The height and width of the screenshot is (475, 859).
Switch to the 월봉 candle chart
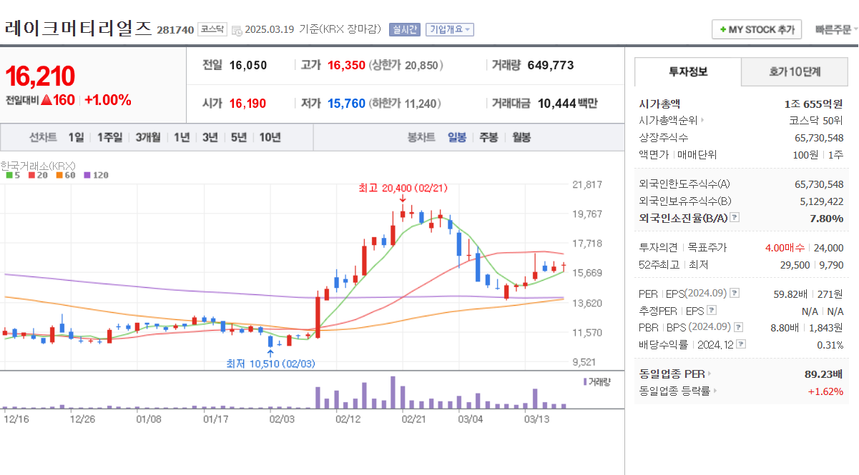pos(521,137)
